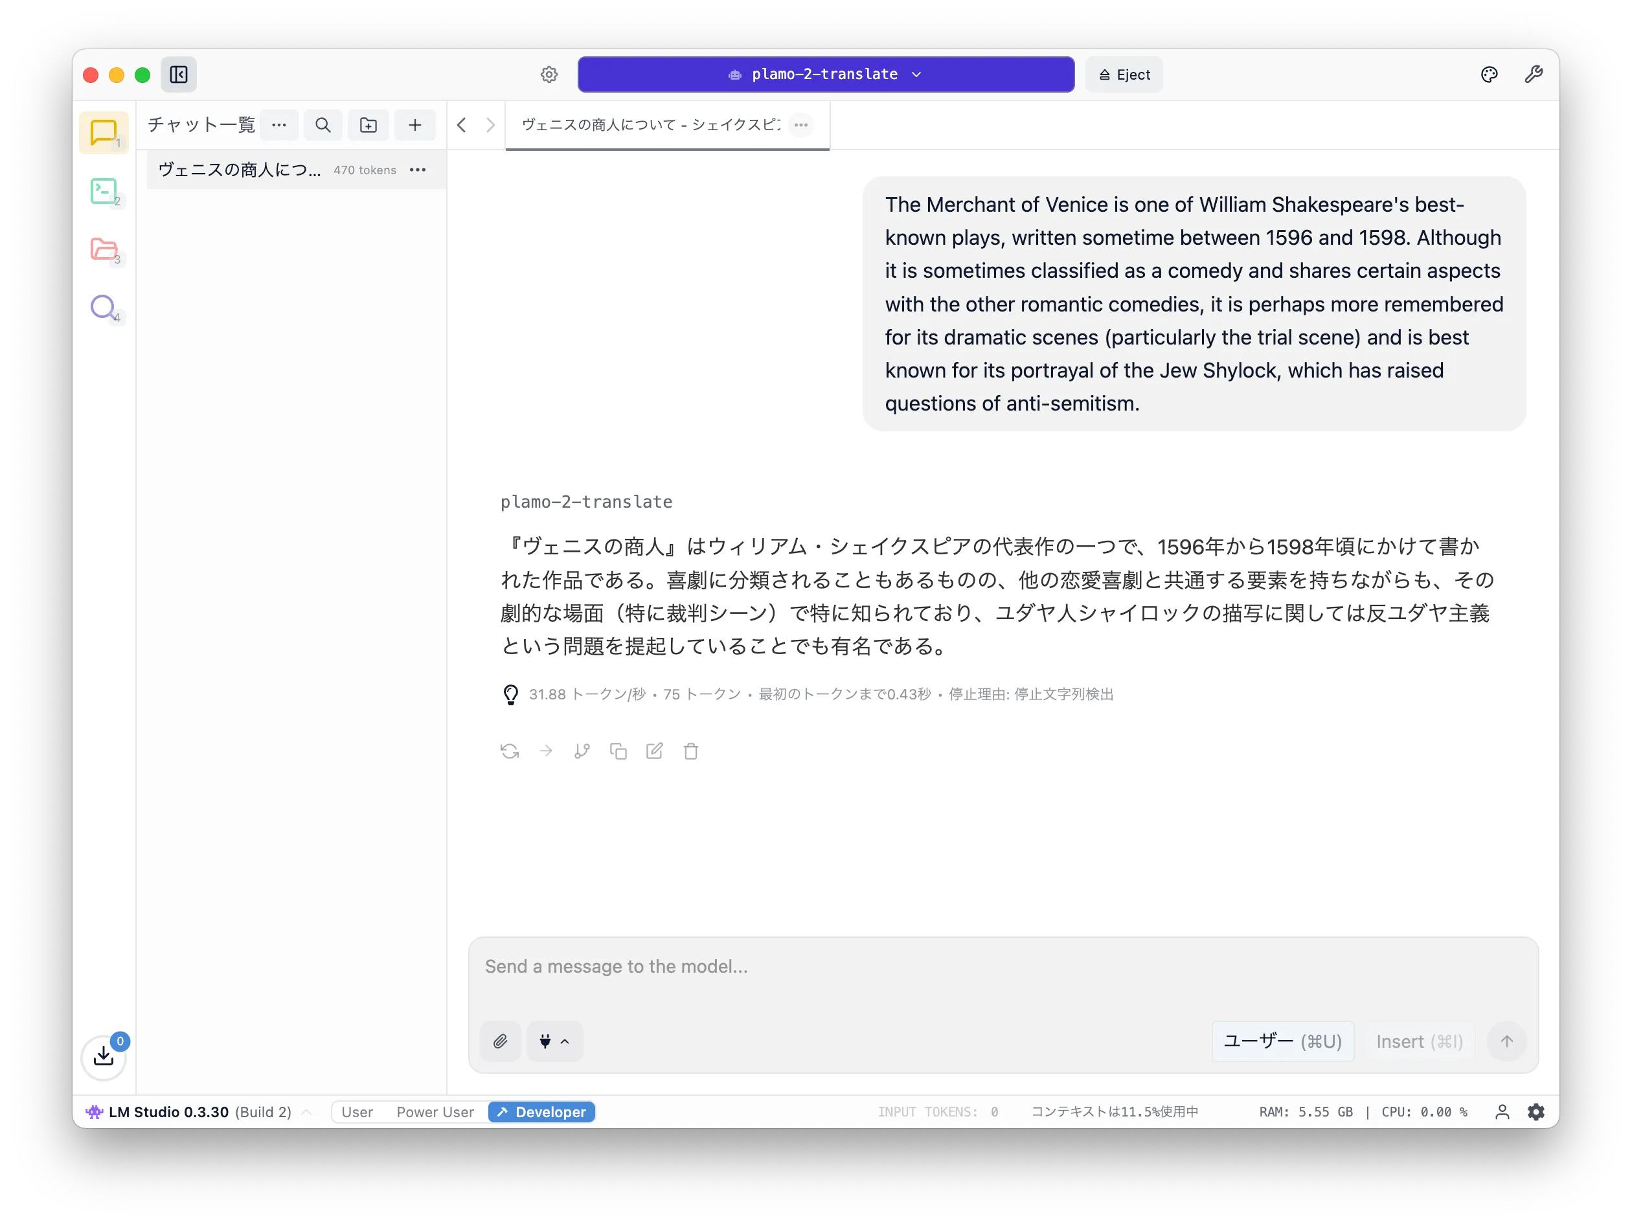Switch to User mode
The height and width of the screenshot is (1224, 1632).
tap(356, 1112)
